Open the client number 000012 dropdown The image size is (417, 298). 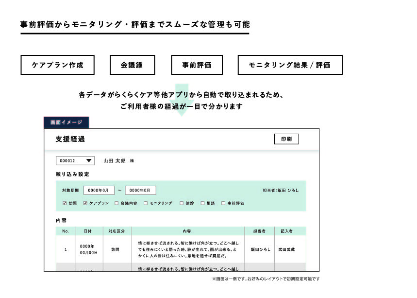point(76,160)
